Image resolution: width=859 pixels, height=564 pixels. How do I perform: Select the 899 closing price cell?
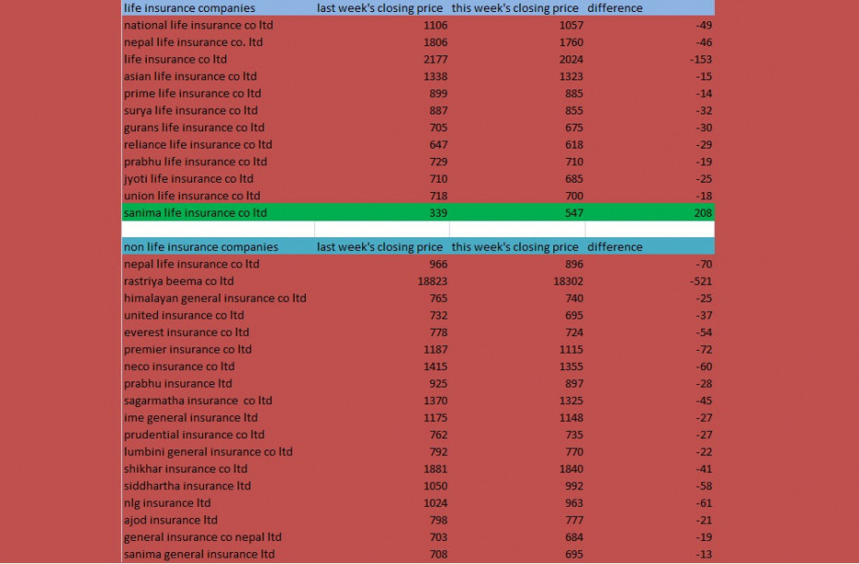pos(381,93)
